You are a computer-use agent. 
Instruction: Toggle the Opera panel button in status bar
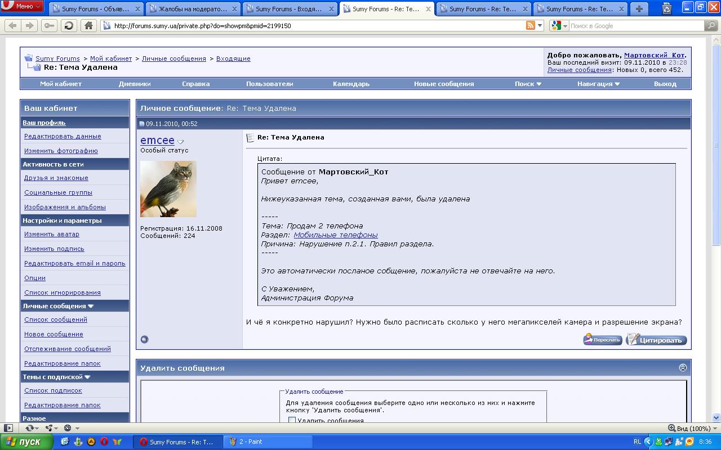[8, 428]
